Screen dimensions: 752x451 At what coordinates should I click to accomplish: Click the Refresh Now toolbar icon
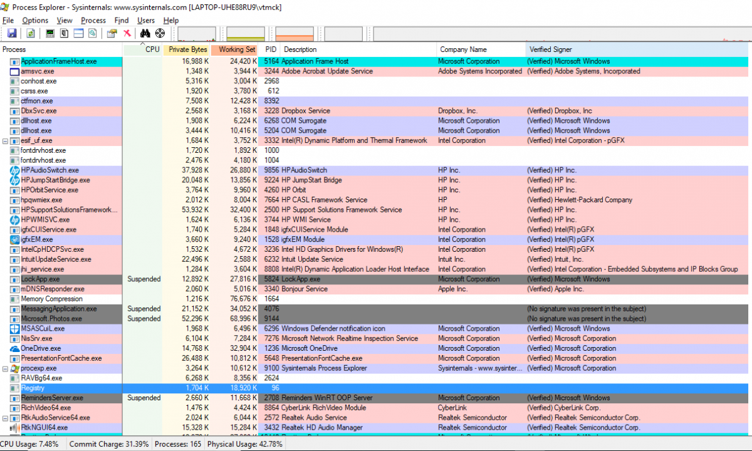pyautogui.click(x=31, y=33)
